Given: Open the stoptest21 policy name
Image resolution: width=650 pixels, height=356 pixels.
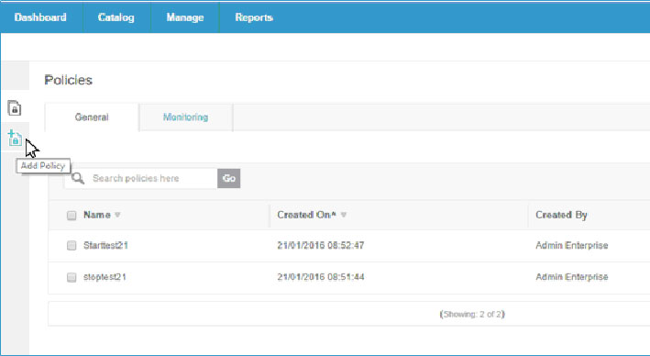Looking at the screenshot, I should click(105, 277).
